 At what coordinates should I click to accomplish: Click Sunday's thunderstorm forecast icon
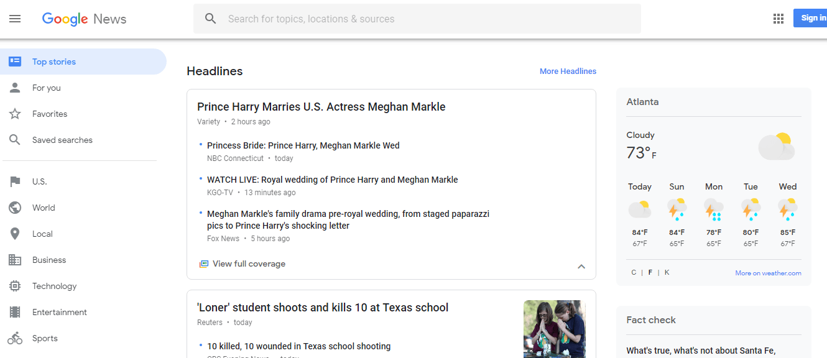pyautogui.click(x=677, y=209)
